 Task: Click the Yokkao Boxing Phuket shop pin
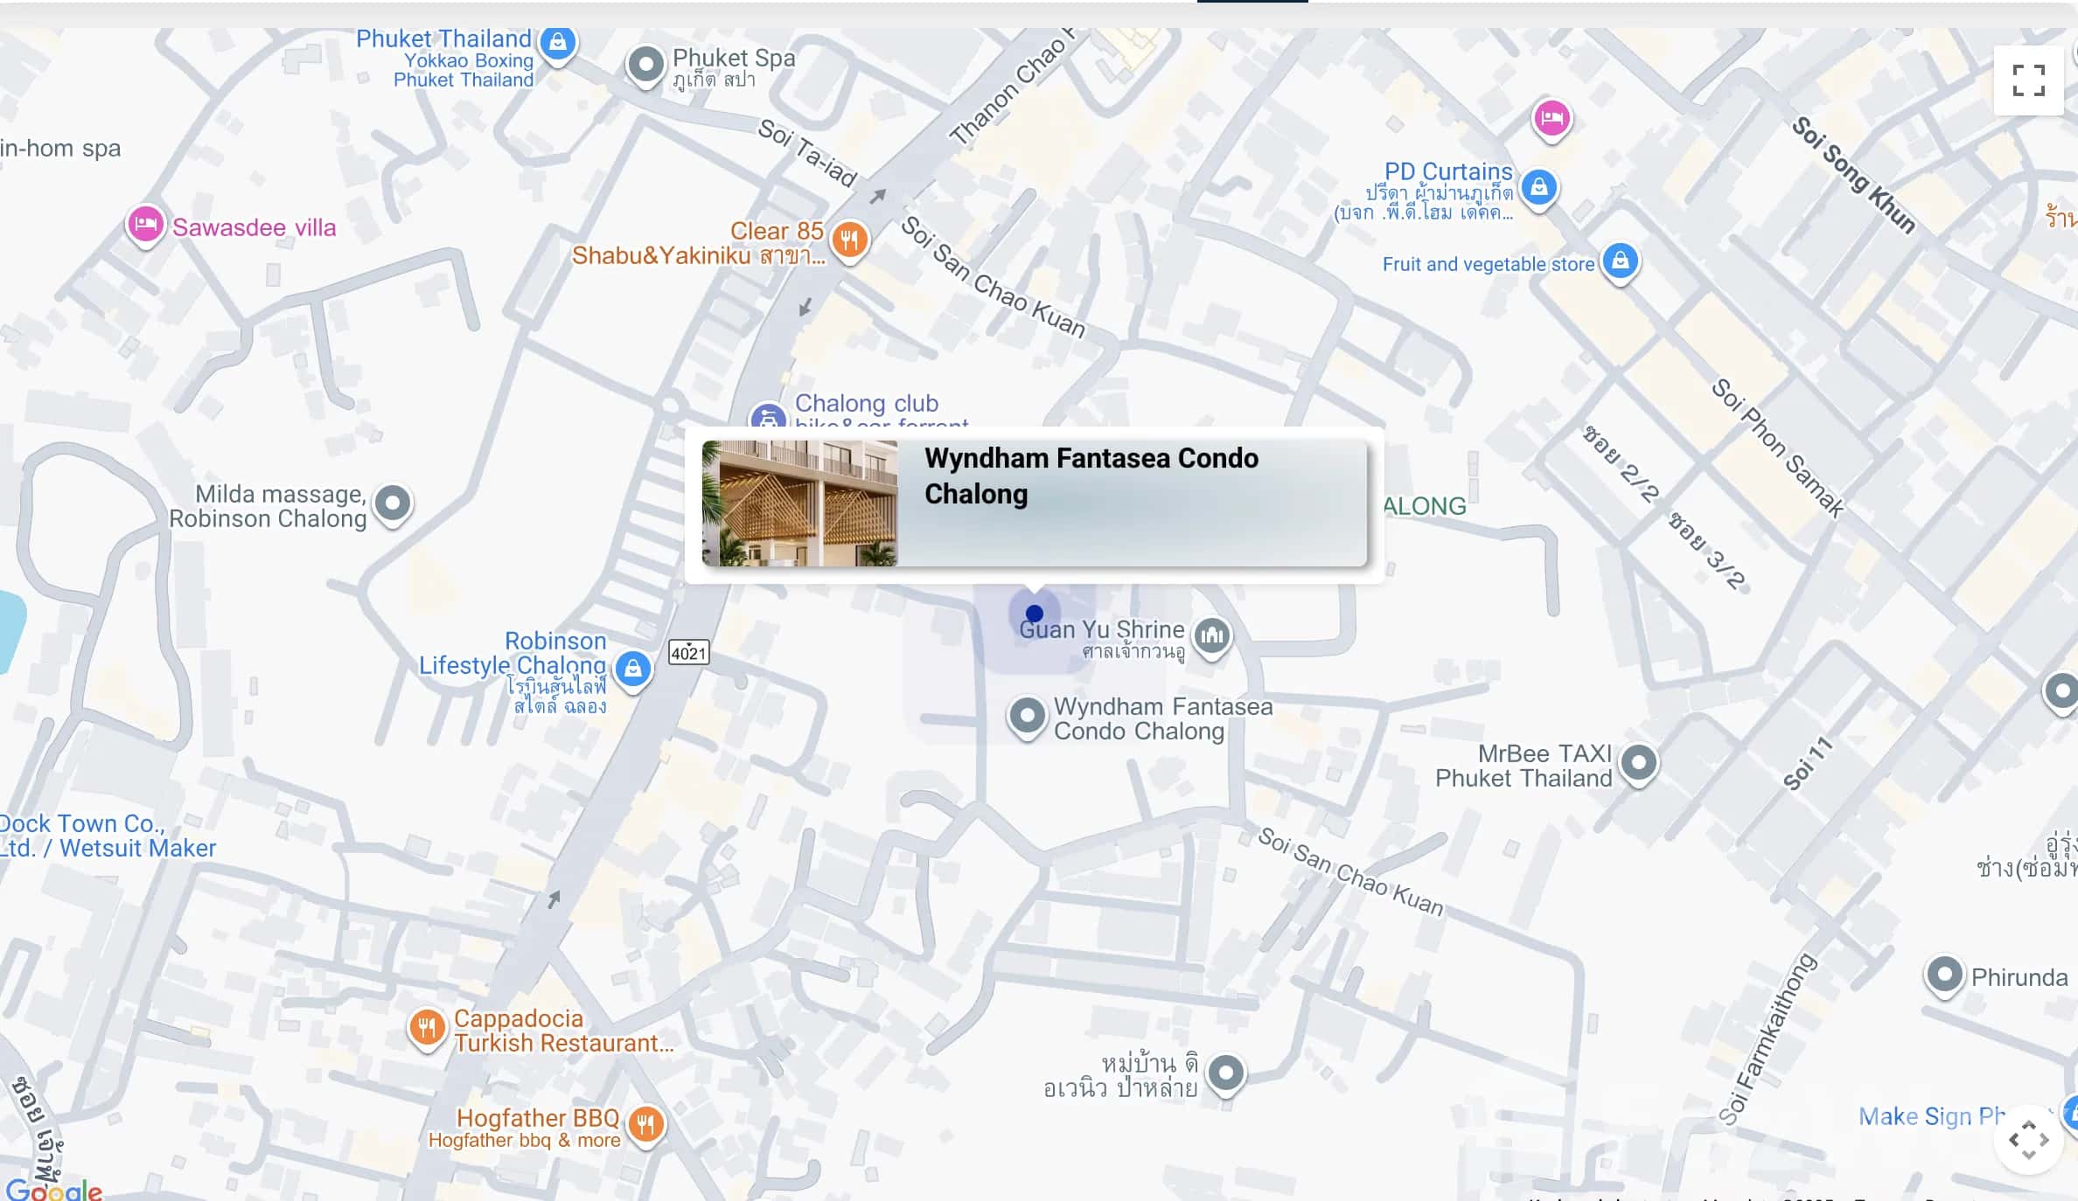click(x=558, y=44)
